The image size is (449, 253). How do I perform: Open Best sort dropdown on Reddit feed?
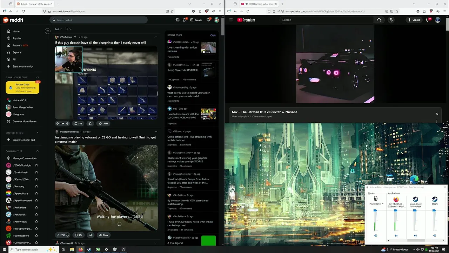pos(58,29)
